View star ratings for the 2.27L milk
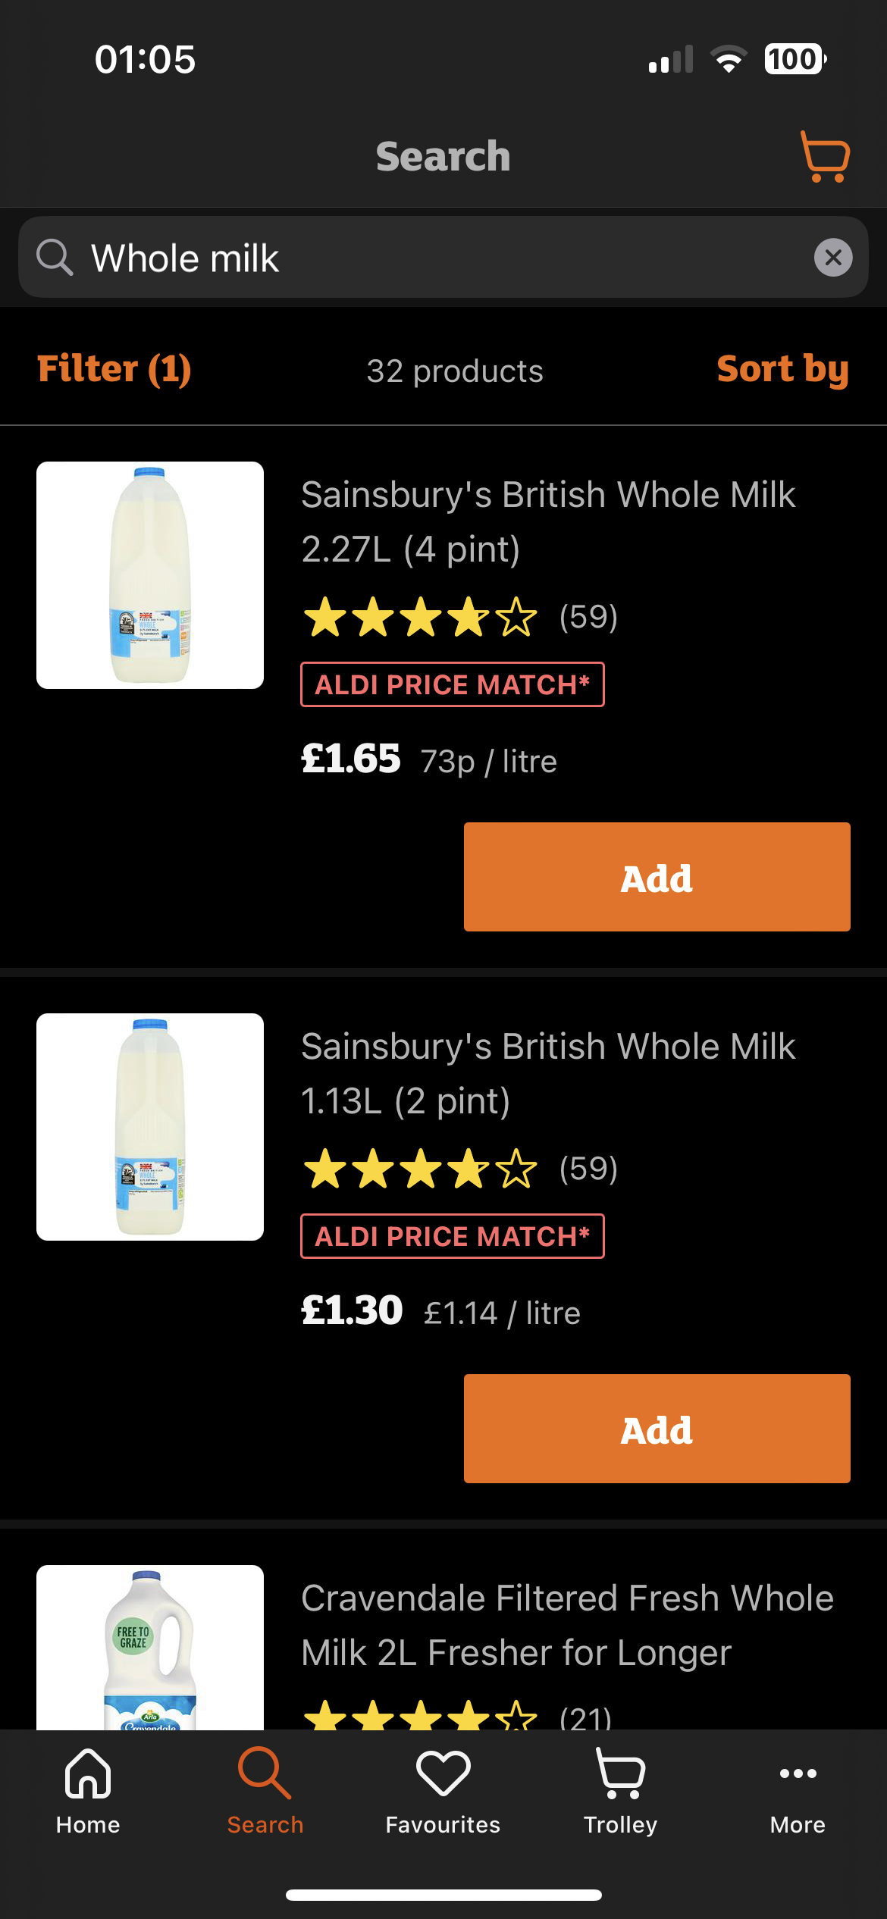The height and width of the screenshot is (1919, 887). coord(420,617)
